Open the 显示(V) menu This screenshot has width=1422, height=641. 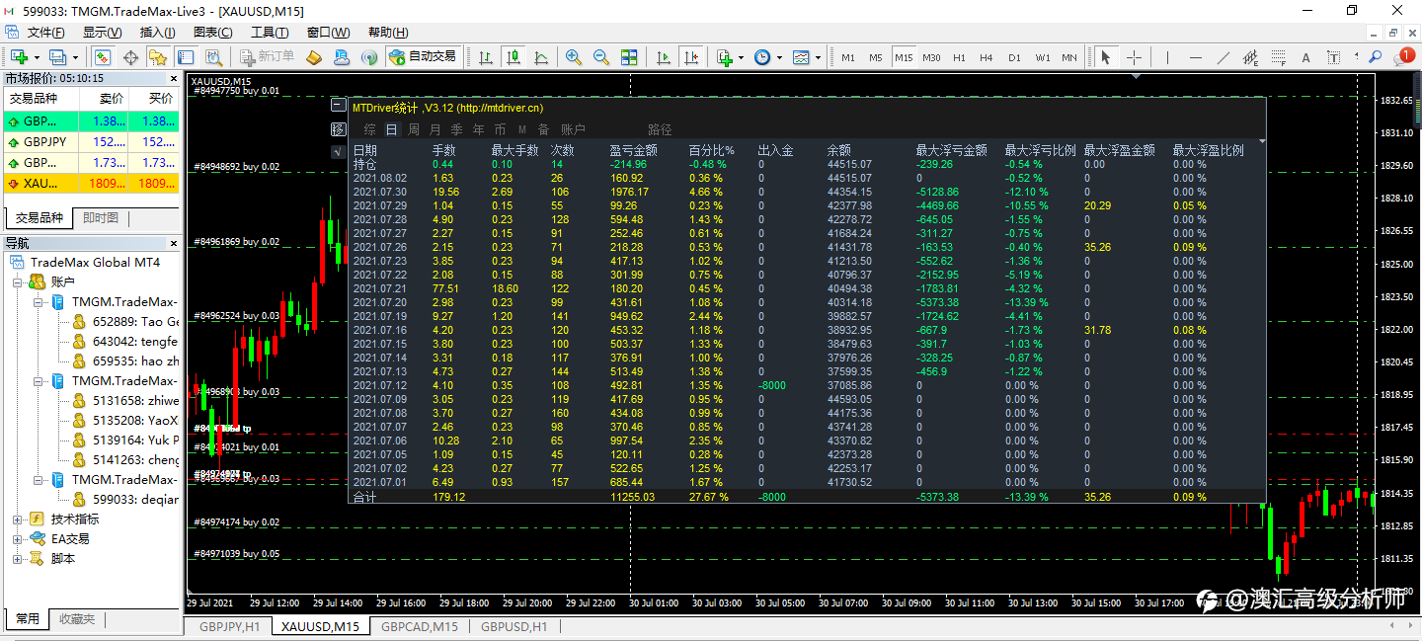click(x=102, y=33)
